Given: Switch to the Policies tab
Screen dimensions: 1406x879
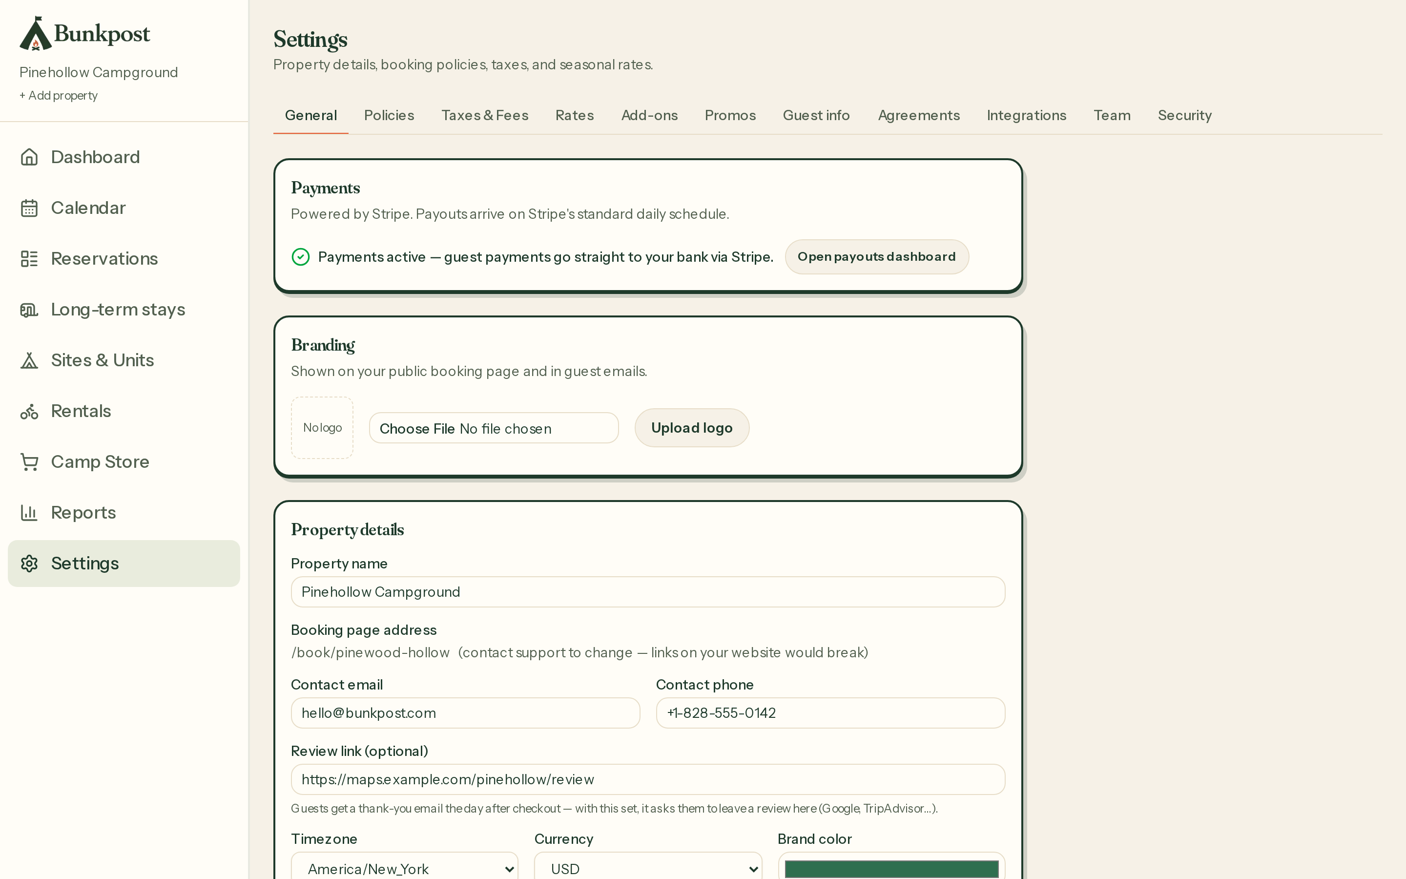Looking at the screenshot, I should point(389,115).
